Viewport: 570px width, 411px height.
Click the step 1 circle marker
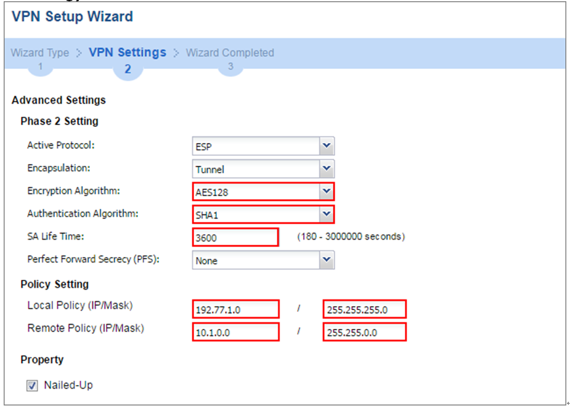click(40, 67)
